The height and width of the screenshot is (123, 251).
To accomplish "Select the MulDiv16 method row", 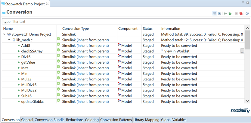I will (x=123, y=85).
